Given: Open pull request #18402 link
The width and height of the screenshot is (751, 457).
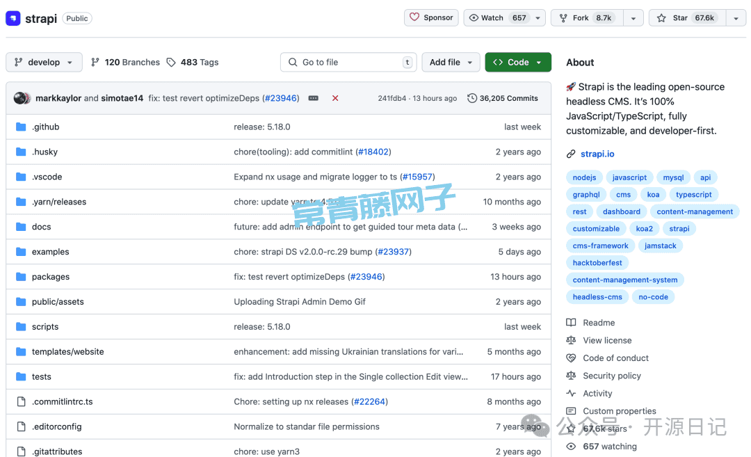Looking at the screenshot, I should (373, 152).
